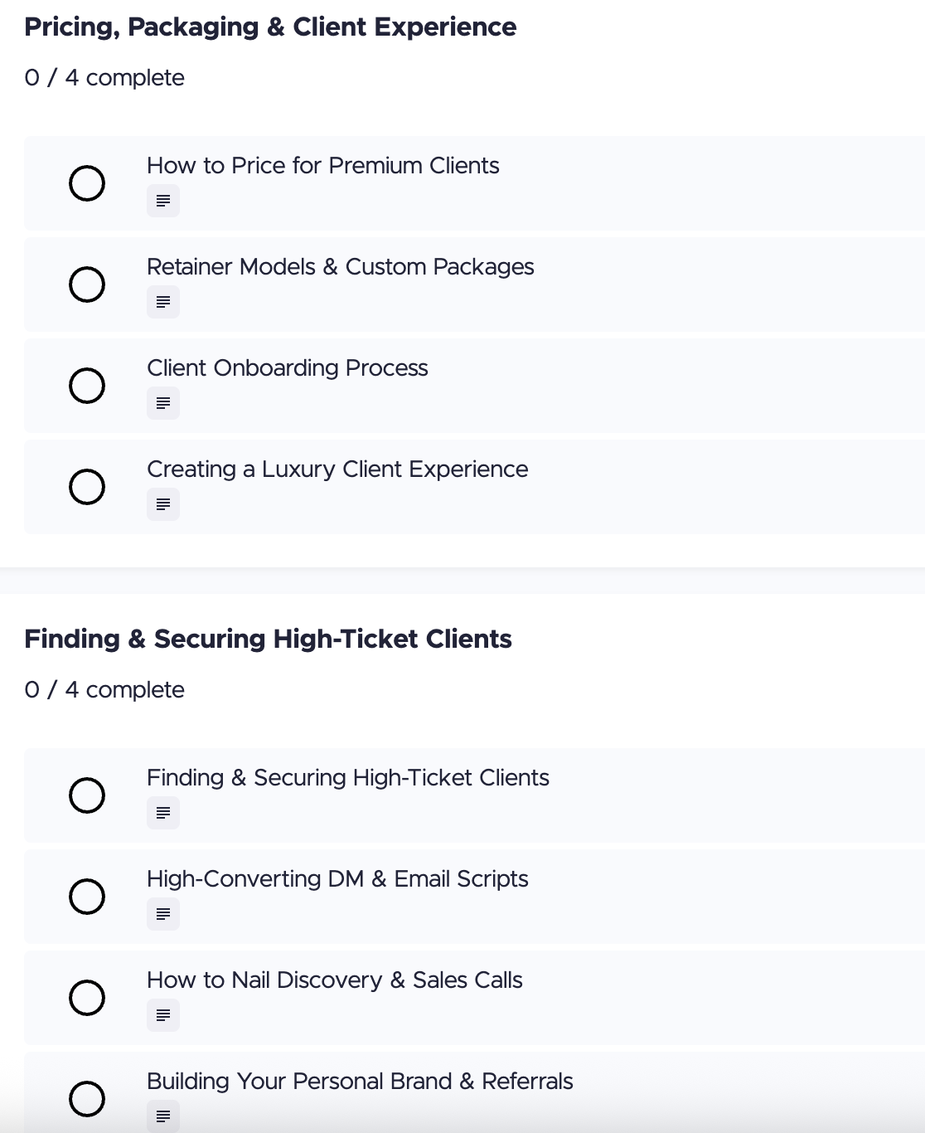Click the Finding & Securing High-Ticket Clients section heading
The width and height of the screenshot is (925, 1133).
coord(269,639)
